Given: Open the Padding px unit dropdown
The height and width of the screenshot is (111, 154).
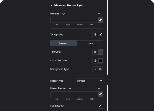Looking at the screenshot, I should (x=100, y=14).
